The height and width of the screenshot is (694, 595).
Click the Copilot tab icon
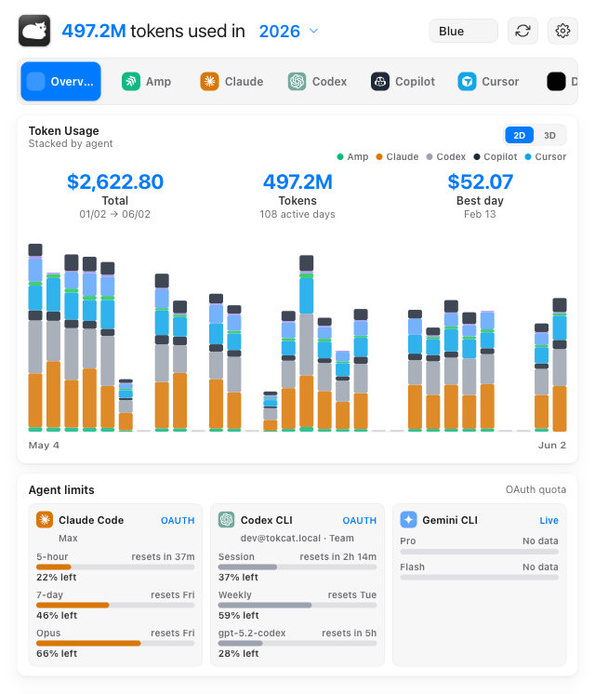380,82
